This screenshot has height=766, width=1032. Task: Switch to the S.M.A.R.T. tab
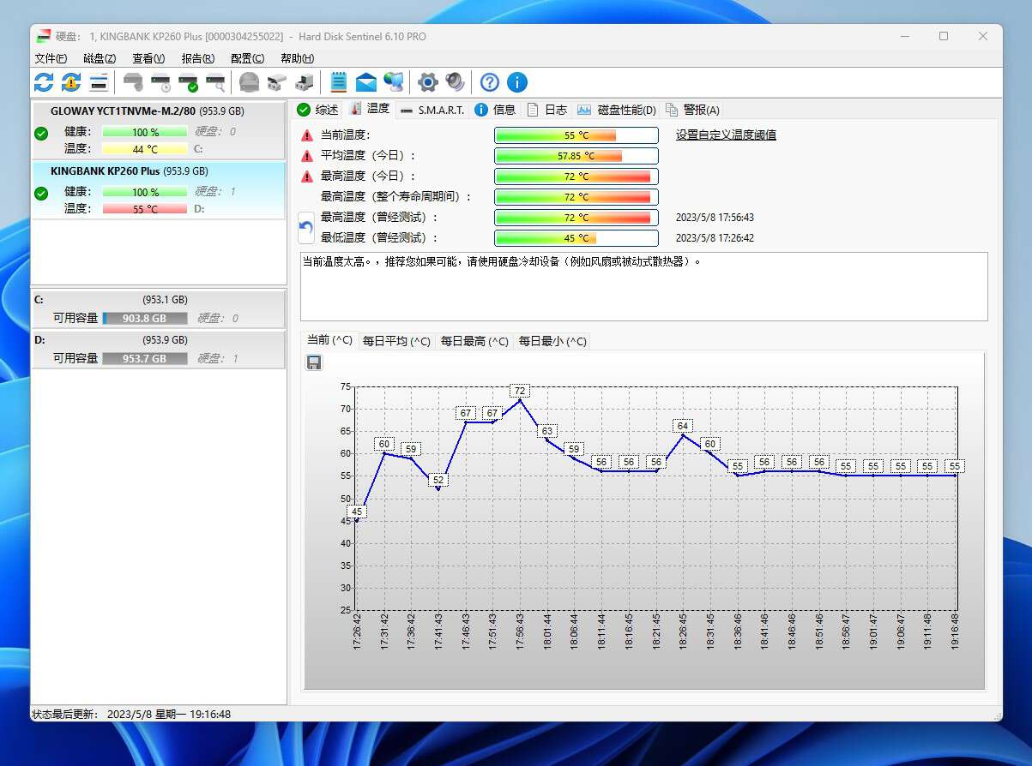pos(432,110)
